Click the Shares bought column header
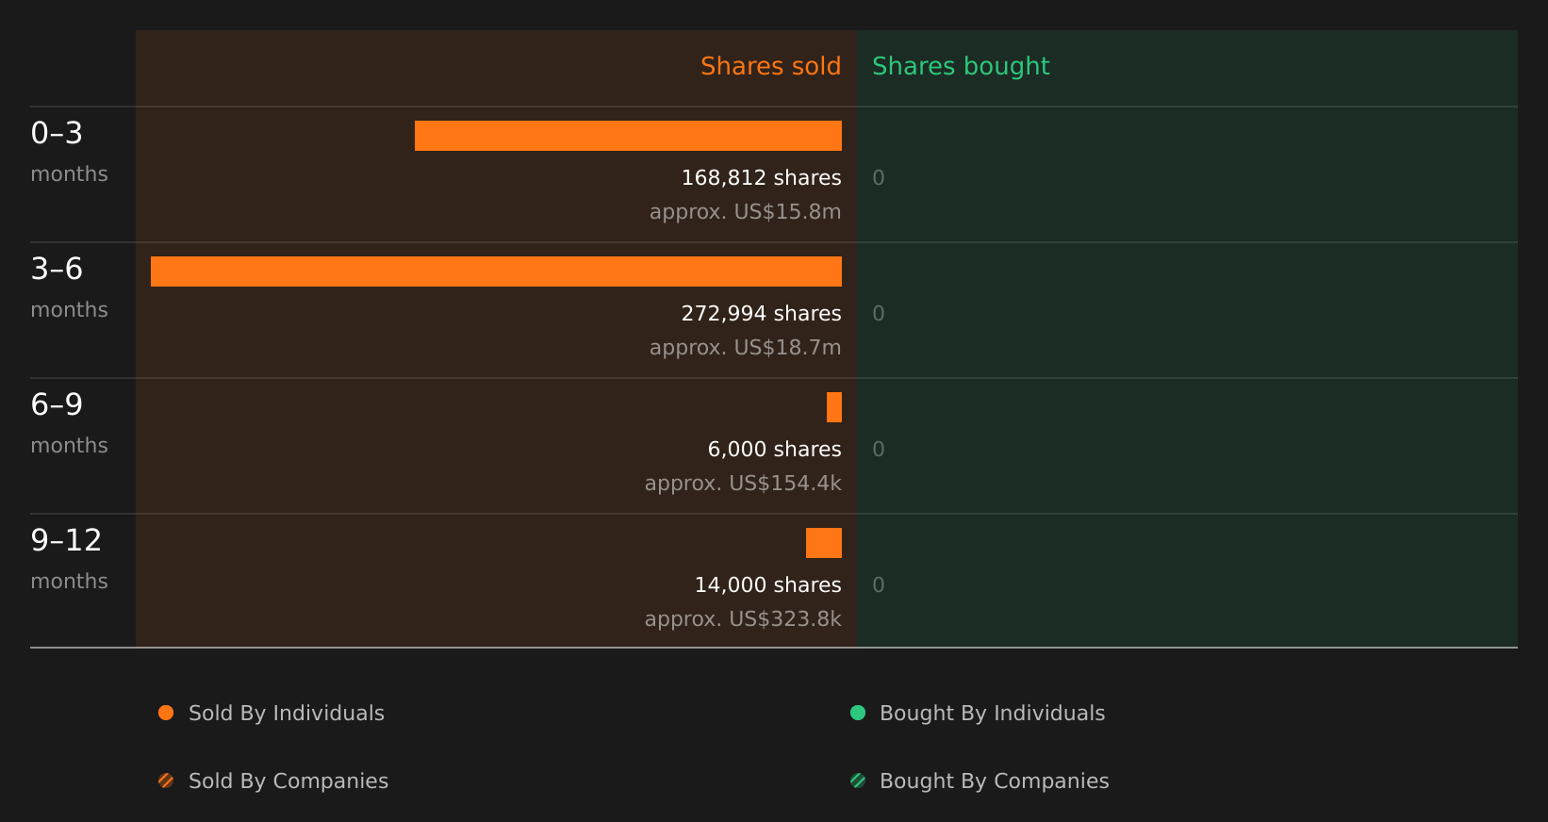Viewport: 1548px width, 822px height. click(961, 67)
